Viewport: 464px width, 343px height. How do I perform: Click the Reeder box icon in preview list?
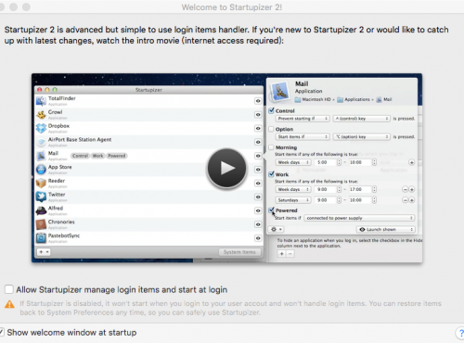[41, 183]
